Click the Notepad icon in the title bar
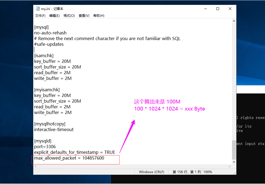 point(38,9)
